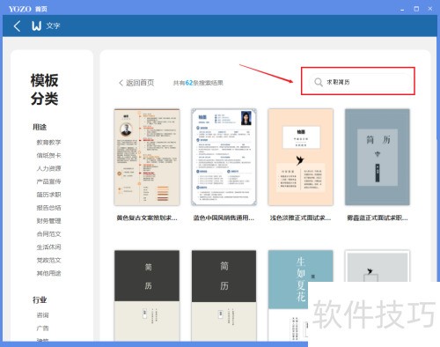The width and height of the screenshot is (440, 347).
Task: Select 财务管理 category
Action: [x=48, y=221]
